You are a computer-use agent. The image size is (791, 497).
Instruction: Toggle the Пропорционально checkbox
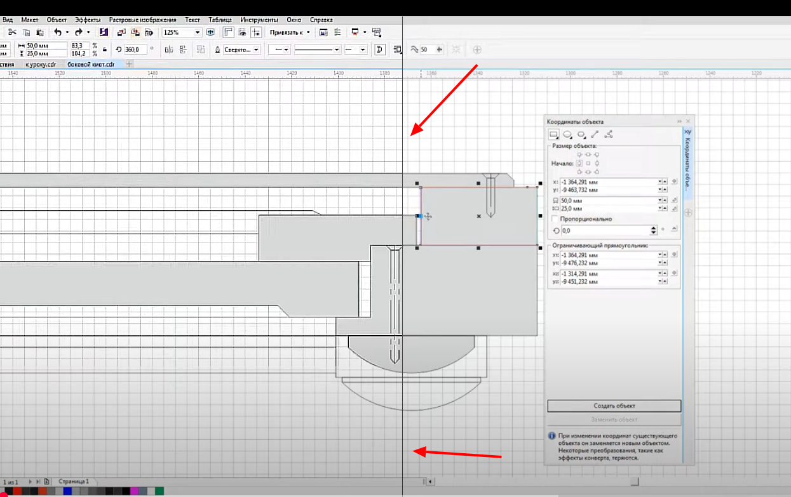(554, 219)
